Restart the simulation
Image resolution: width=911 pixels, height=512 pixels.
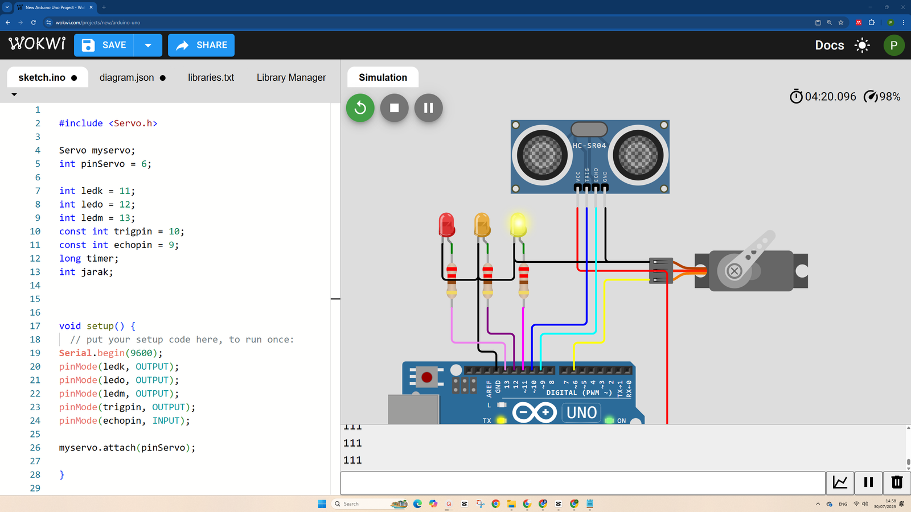[x=360, y=108]
